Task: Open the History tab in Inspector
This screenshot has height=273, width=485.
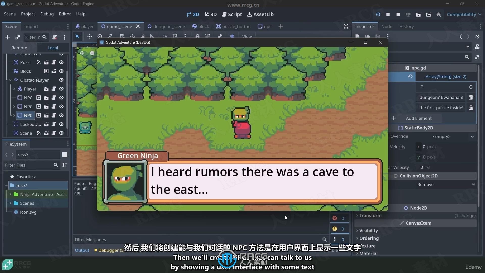Action: (x=406, y=26)
